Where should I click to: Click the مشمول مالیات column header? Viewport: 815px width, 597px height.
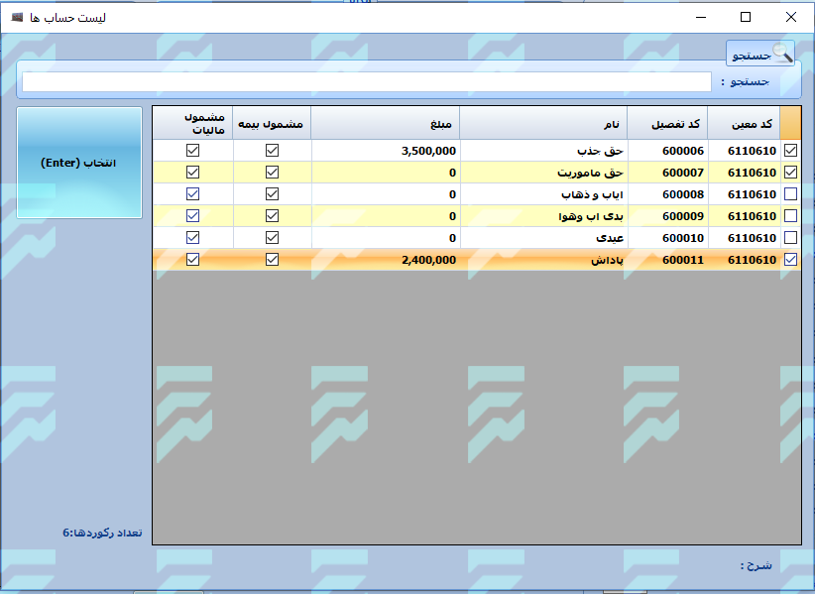192,123
